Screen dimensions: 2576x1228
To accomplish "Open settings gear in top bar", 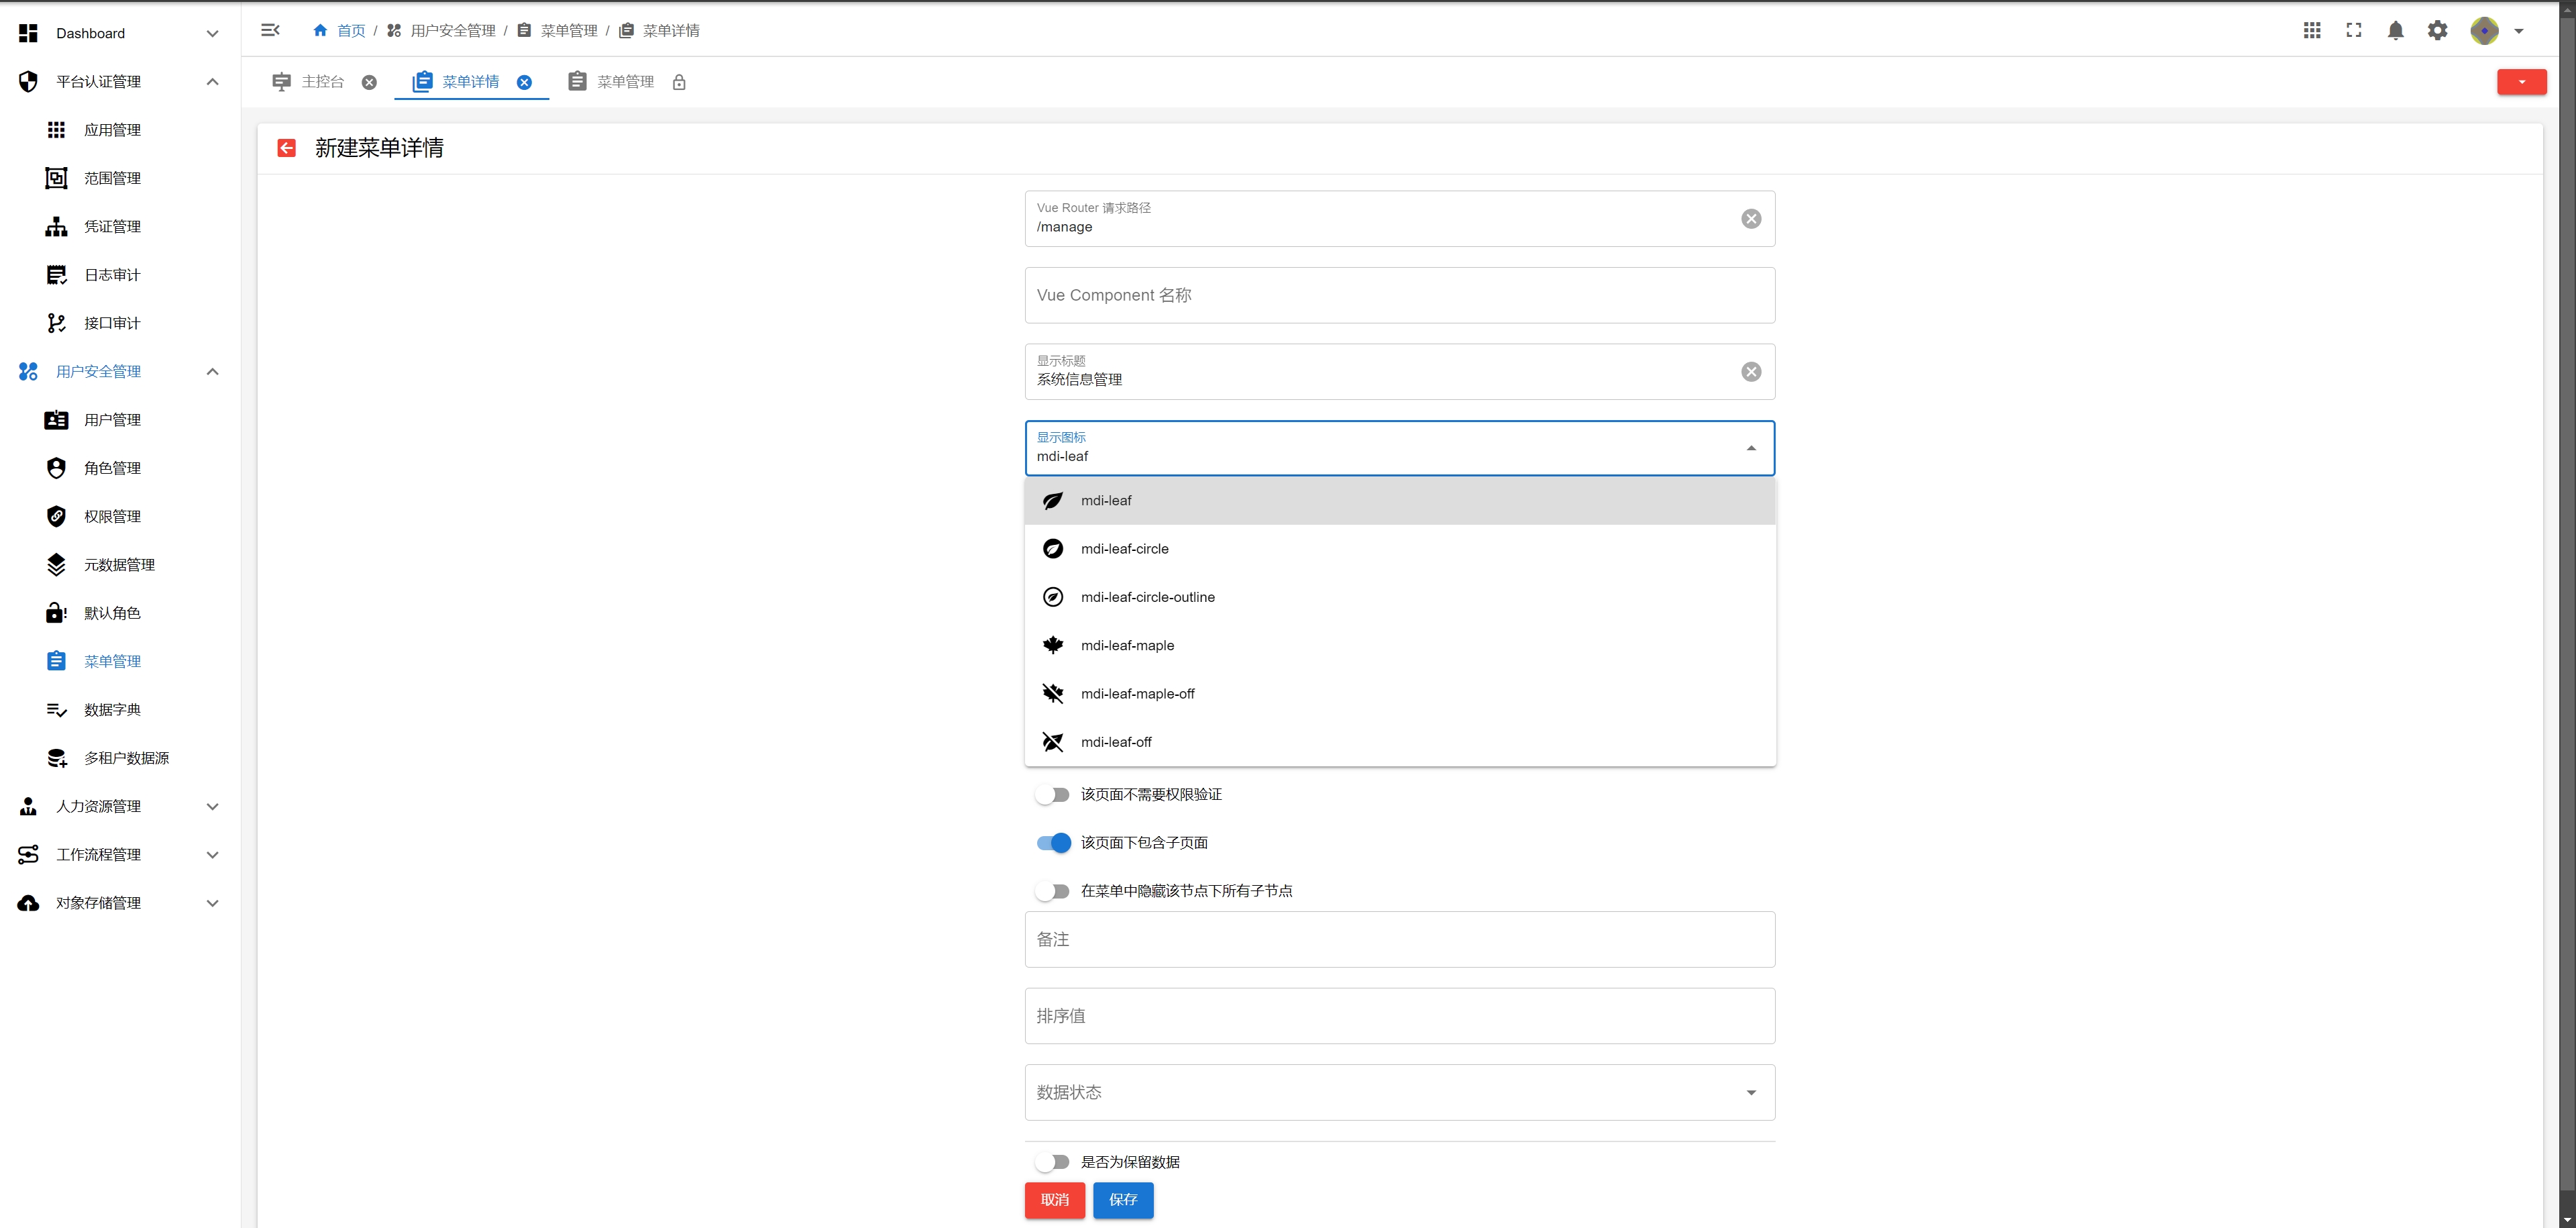I will click(2437, 31).
